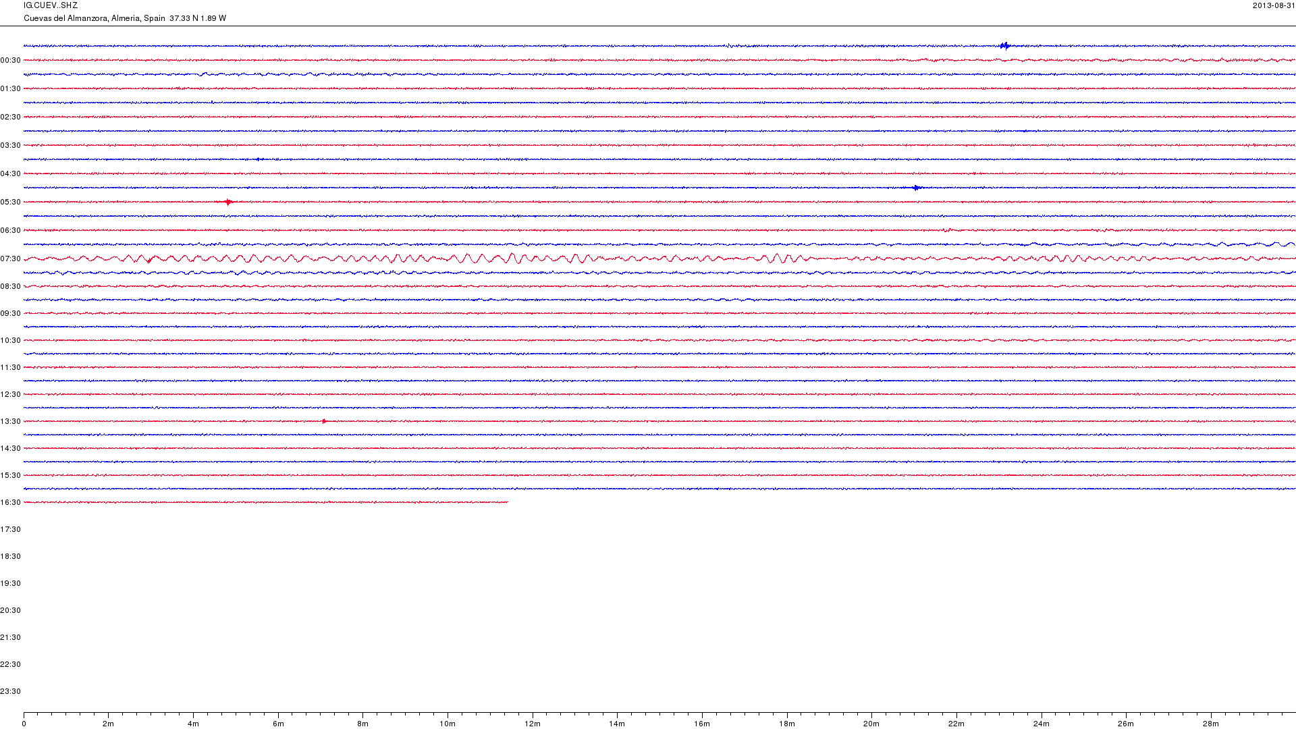Click the 18:30 time label
The image size is (1296, 729).
[x=11, y=557]
